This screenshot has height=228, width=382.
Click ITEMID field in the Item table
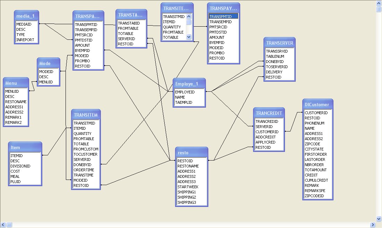click(17, 156)
